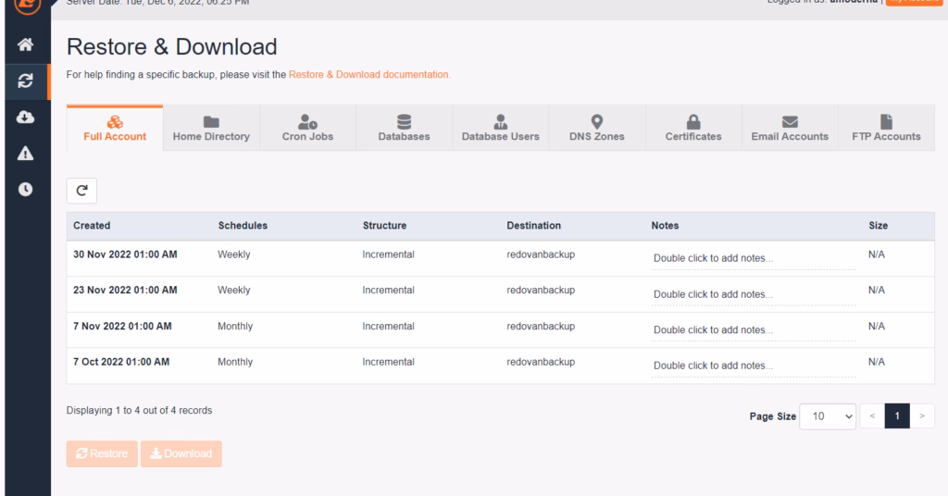The height and width of the screenshot is (496, 948).
Task: Open the Home icon in sidebar
Action: pos(25,44)
